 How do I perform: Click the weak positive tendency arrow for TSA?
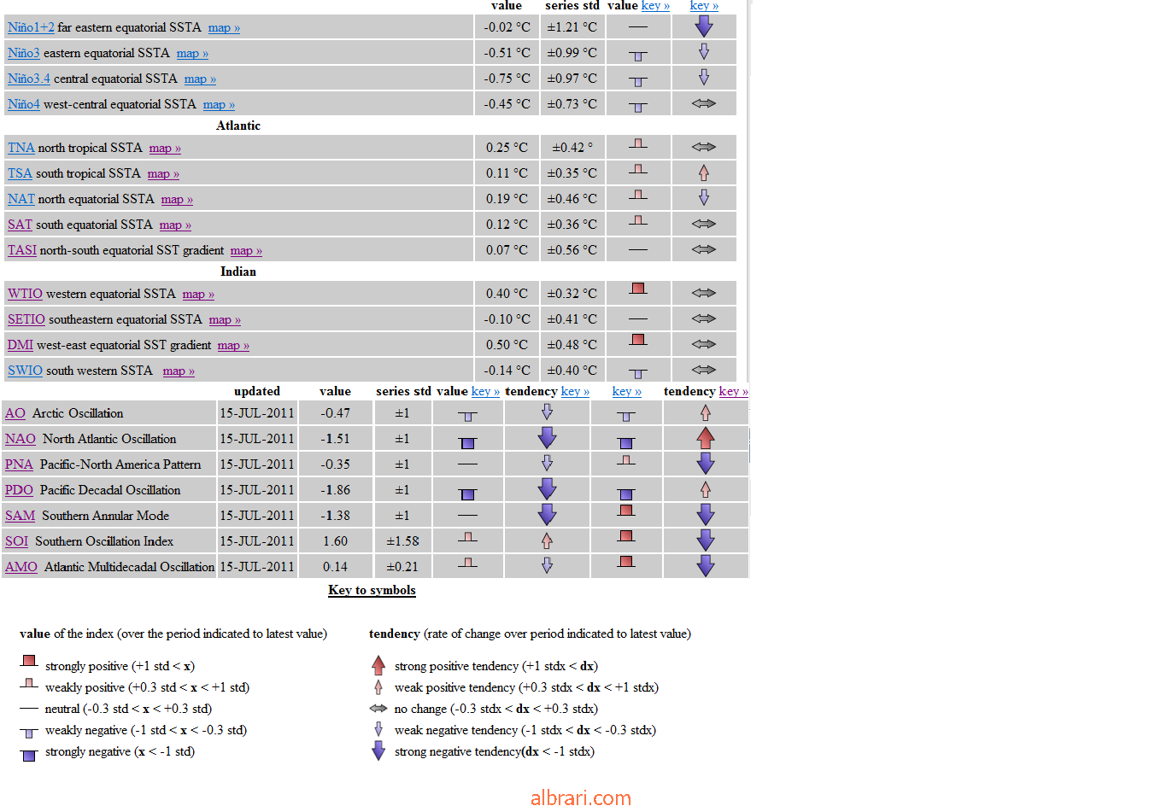click(x=704, y=172)
